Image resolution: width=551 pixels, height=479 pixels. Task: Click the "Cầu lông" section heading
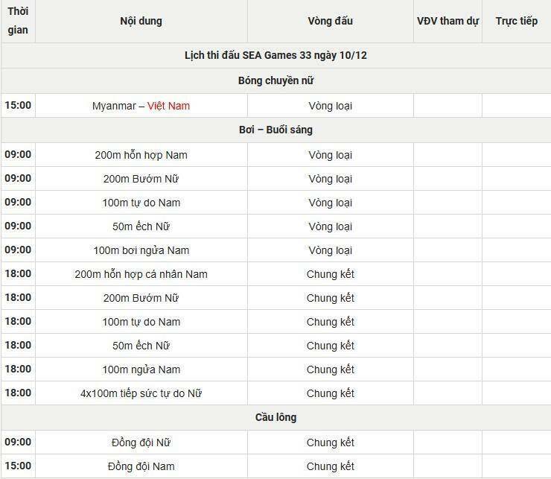pyautogui.click(x=275, y=417)
